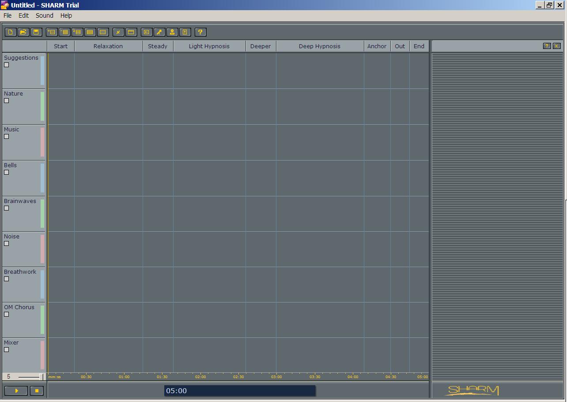Select the Deep Hypnosis phase header
567x402 pixels.
[320, 46]
